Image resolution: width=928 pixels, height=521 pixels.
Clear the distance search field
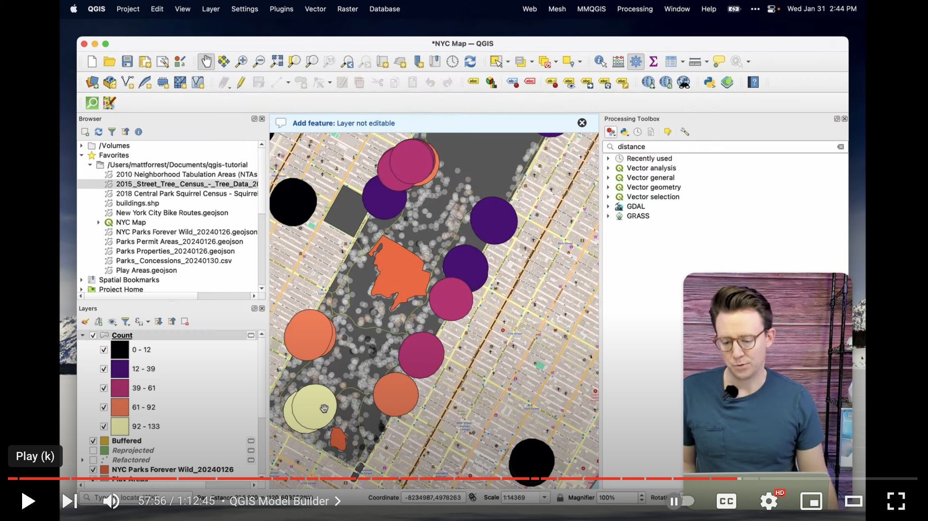tap(840, 147)
